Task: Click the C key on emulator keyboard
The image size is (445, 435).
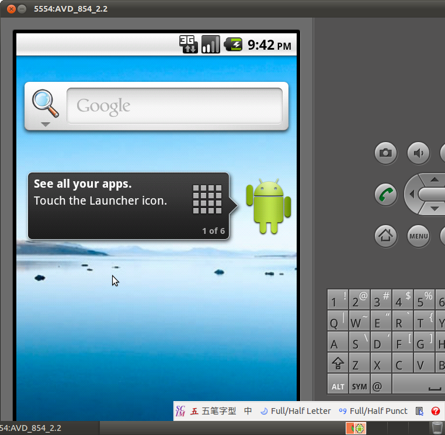Action: [402, 362]
